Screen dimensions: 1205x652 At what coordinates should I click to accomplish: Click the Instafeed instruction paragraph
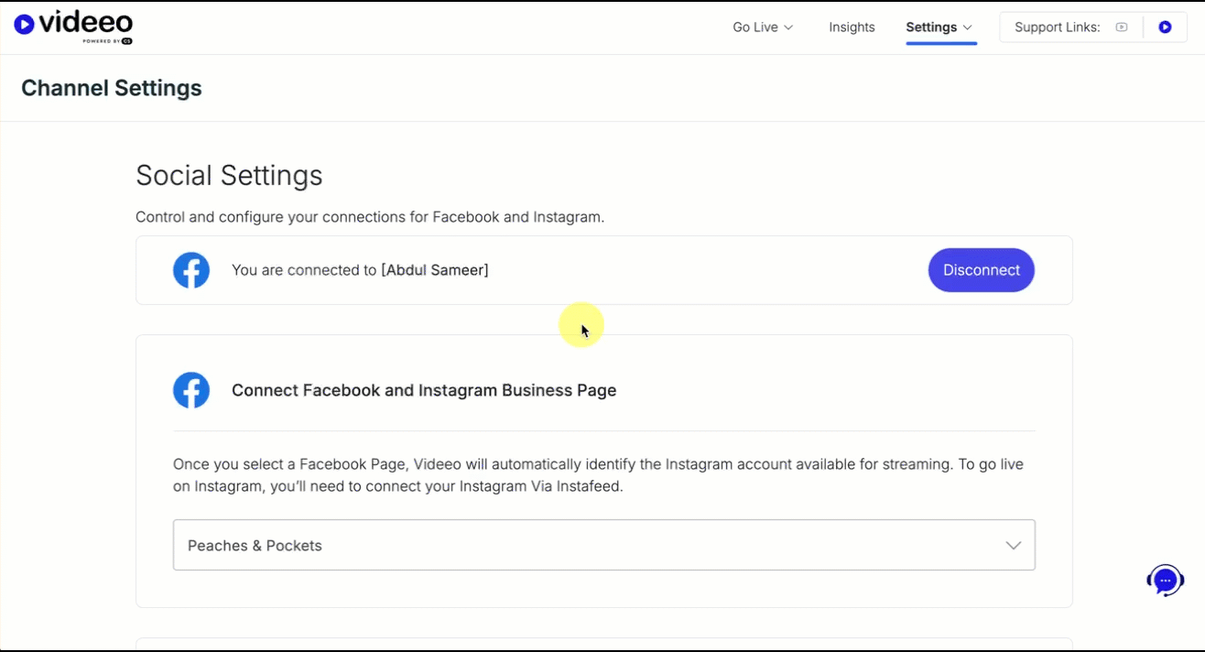click(598, 475)
